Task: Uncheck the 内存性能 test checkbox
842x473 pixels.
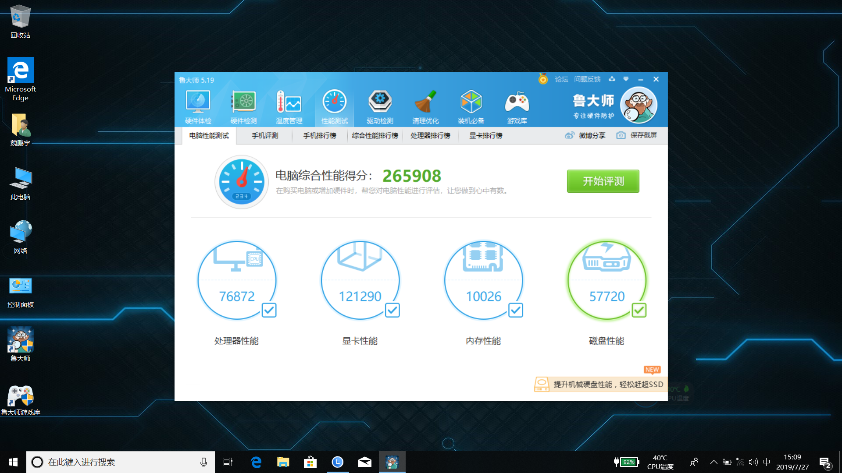Action: (515, 310)
